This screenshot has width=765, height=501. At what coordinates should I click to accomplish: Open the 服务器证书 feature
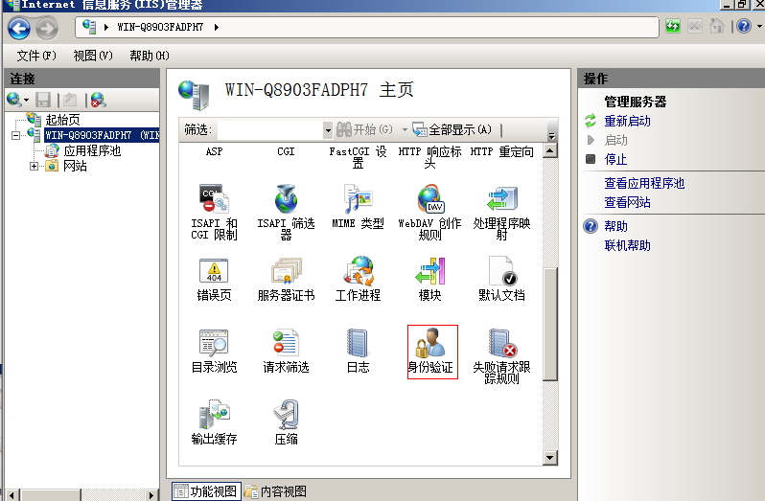(286, 278)
